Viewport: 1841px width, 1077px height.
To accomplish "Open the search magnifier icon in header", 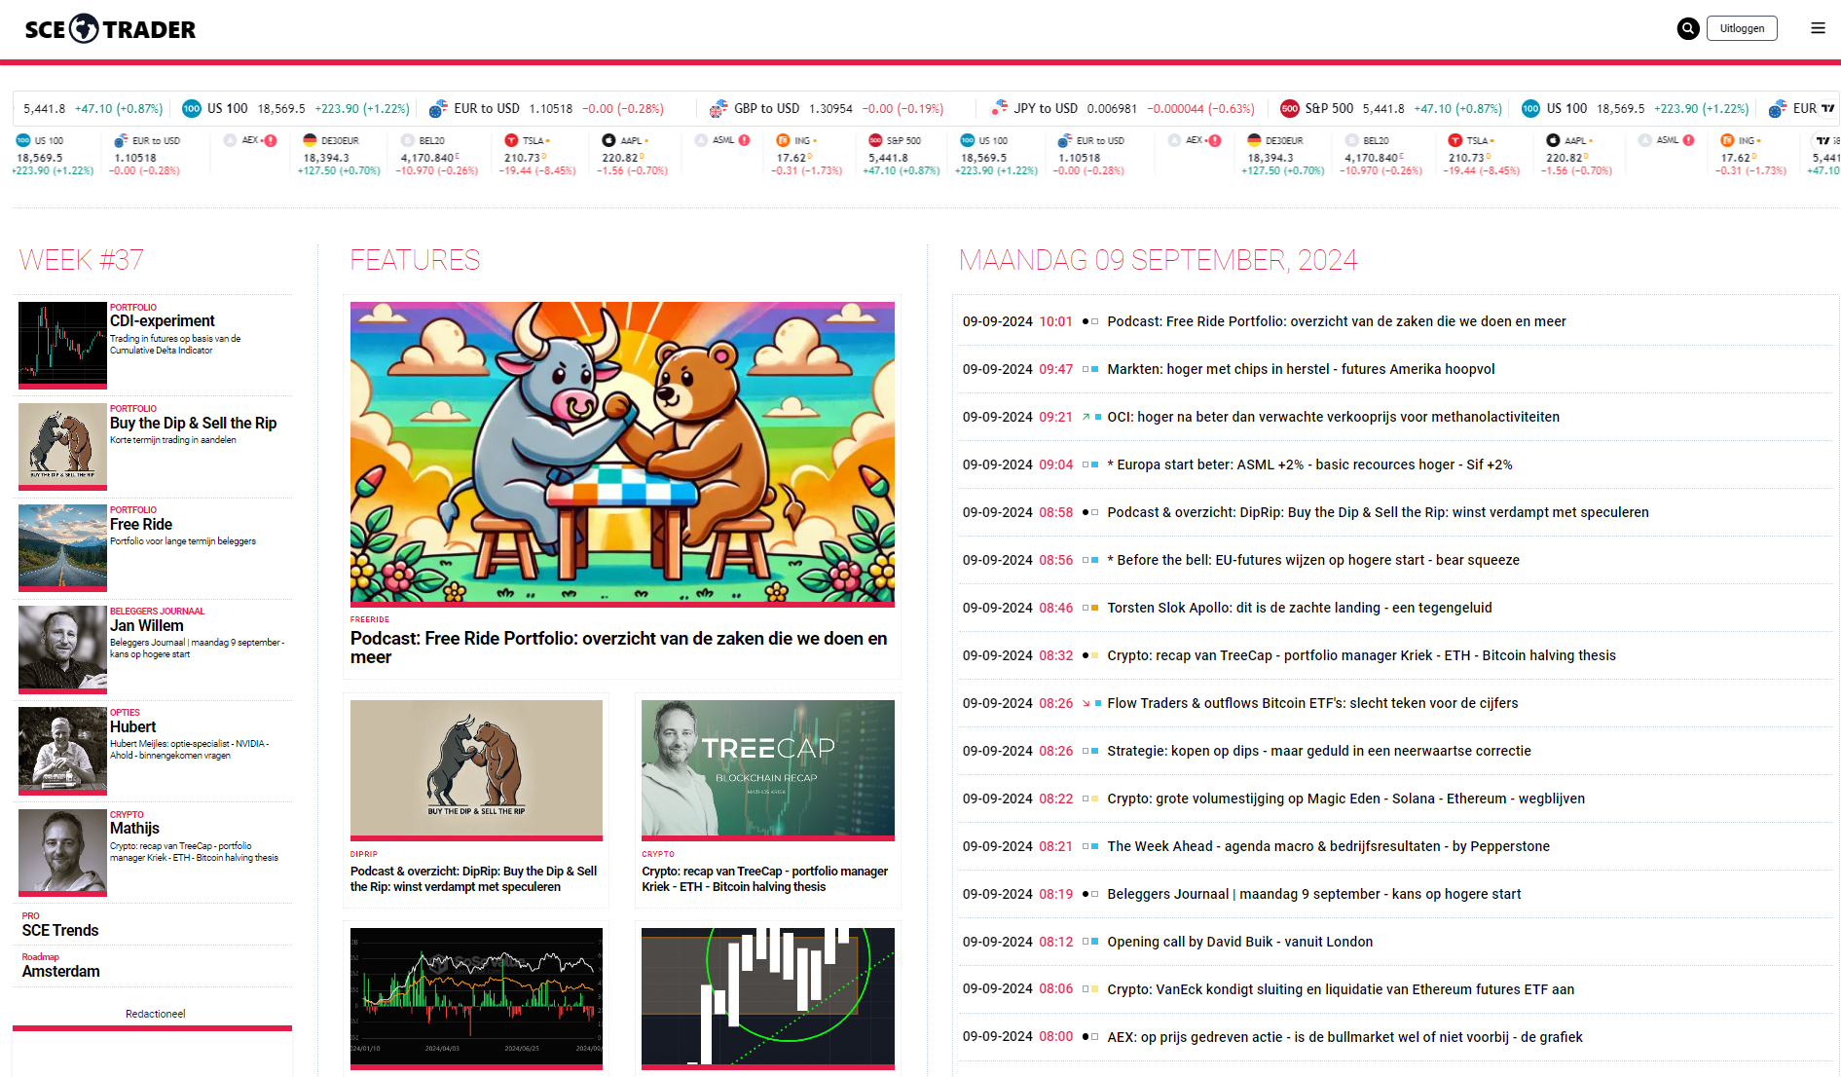I will 1688,29.
